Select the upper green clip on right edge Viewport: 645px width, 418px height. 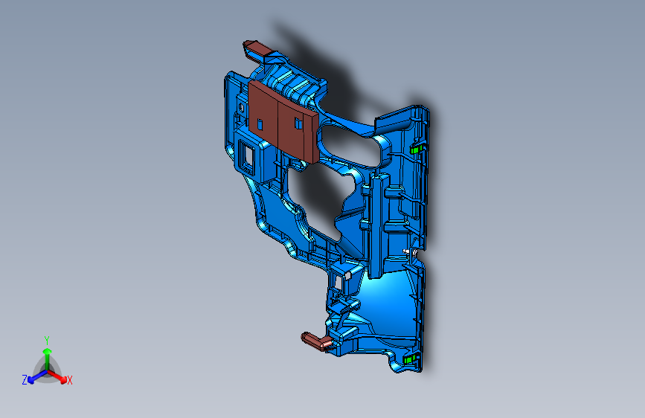417,149
